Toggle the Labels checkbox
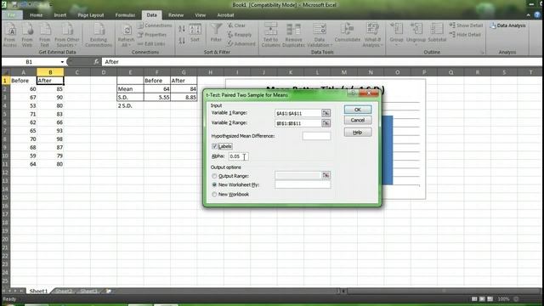The width and height of the screenshot is (544, 306). 214,146
